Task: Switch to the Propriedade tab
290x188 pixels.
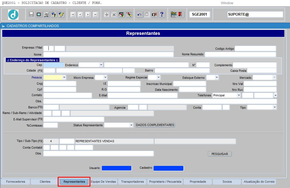Action: click(198, 182)
